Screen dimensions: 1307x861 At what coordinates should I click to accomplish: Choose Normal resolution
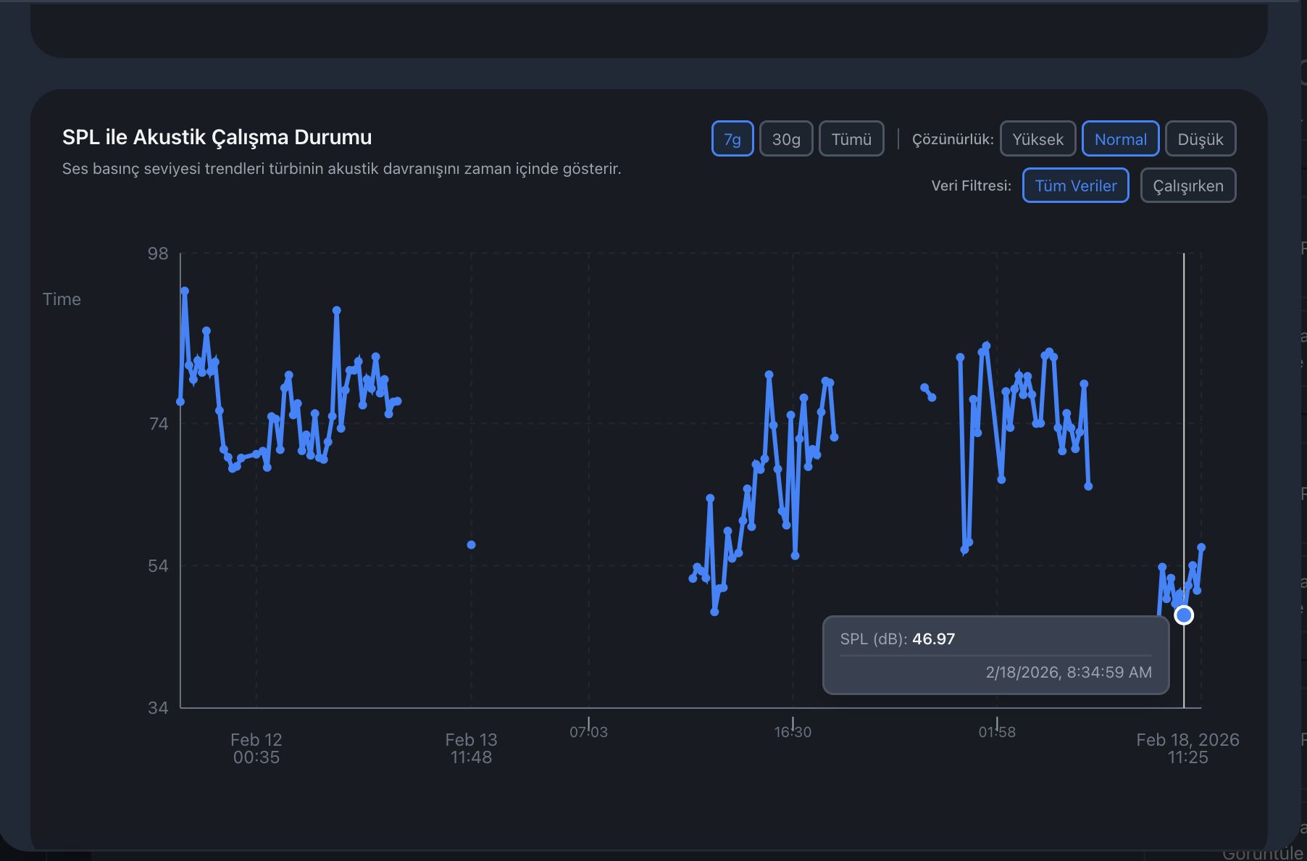click(x=1121, y=138)
